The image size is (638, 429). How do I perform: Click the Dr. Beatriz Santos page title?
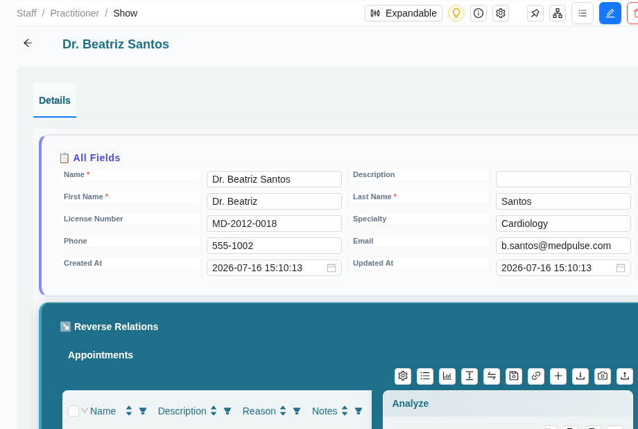(x=116, y=44)
